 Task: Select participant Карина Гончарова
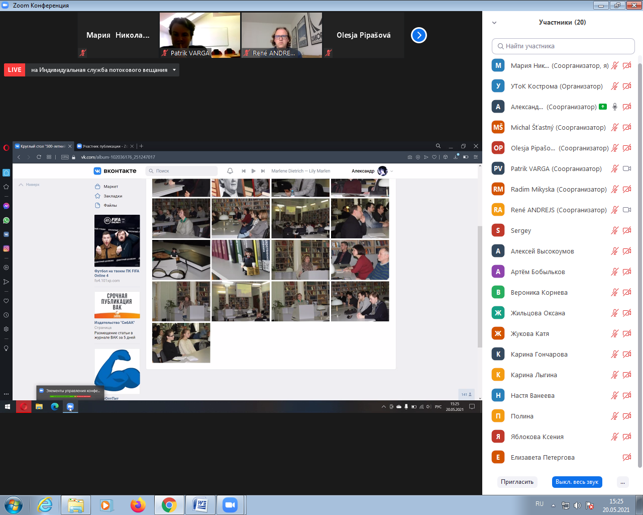point(562,354)
